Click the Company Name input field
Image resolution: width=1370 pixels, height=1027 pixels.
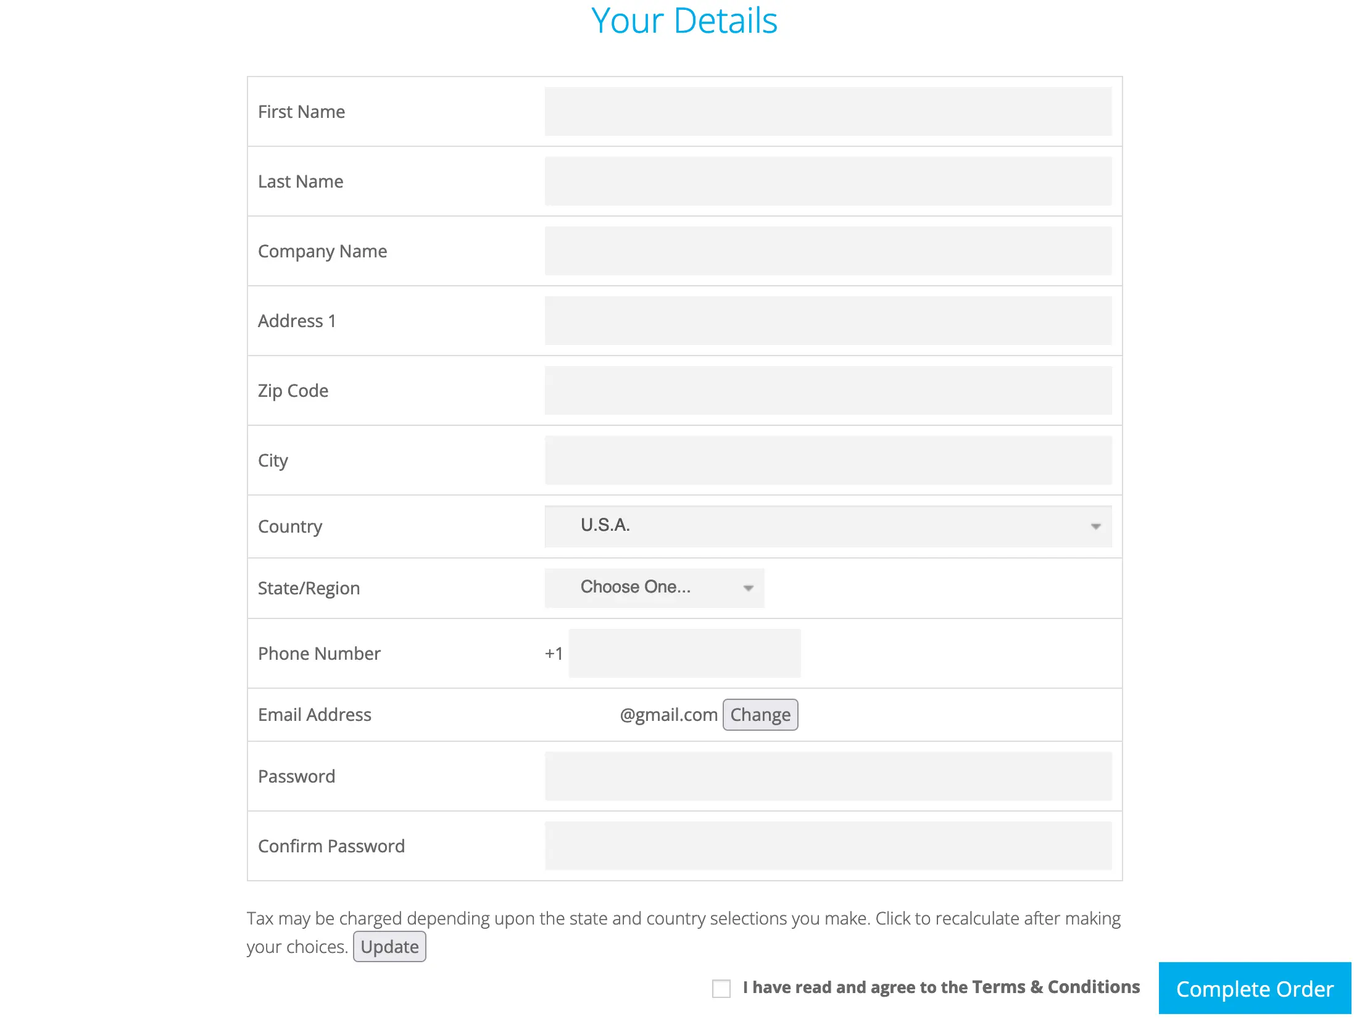click(827, 250)
